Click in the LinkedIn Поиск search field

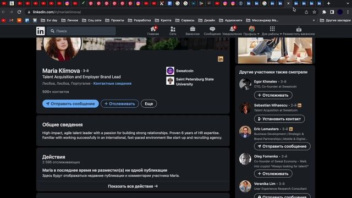point(81,31)
